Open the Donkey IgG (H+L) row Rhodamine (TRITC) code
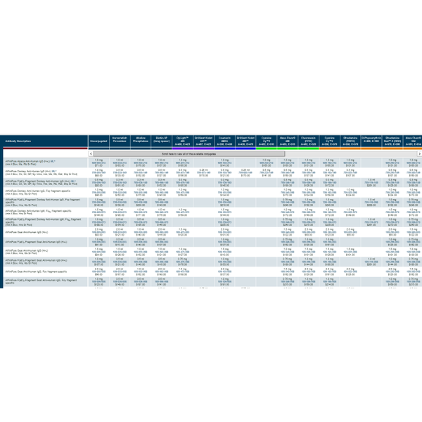Viewport: 422px width, 422px height. click(350, 173)
